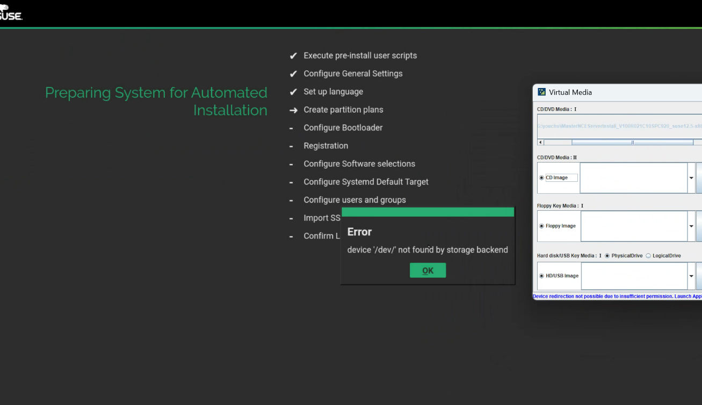Click the CD Image path combo field

(x=634, y=178)
